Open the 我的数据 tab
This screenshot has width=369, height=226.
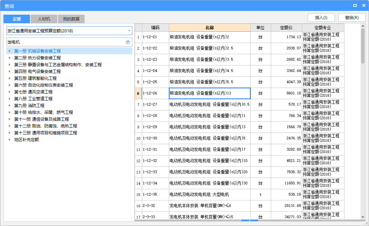pyautogui.click(x=71, y=19)
